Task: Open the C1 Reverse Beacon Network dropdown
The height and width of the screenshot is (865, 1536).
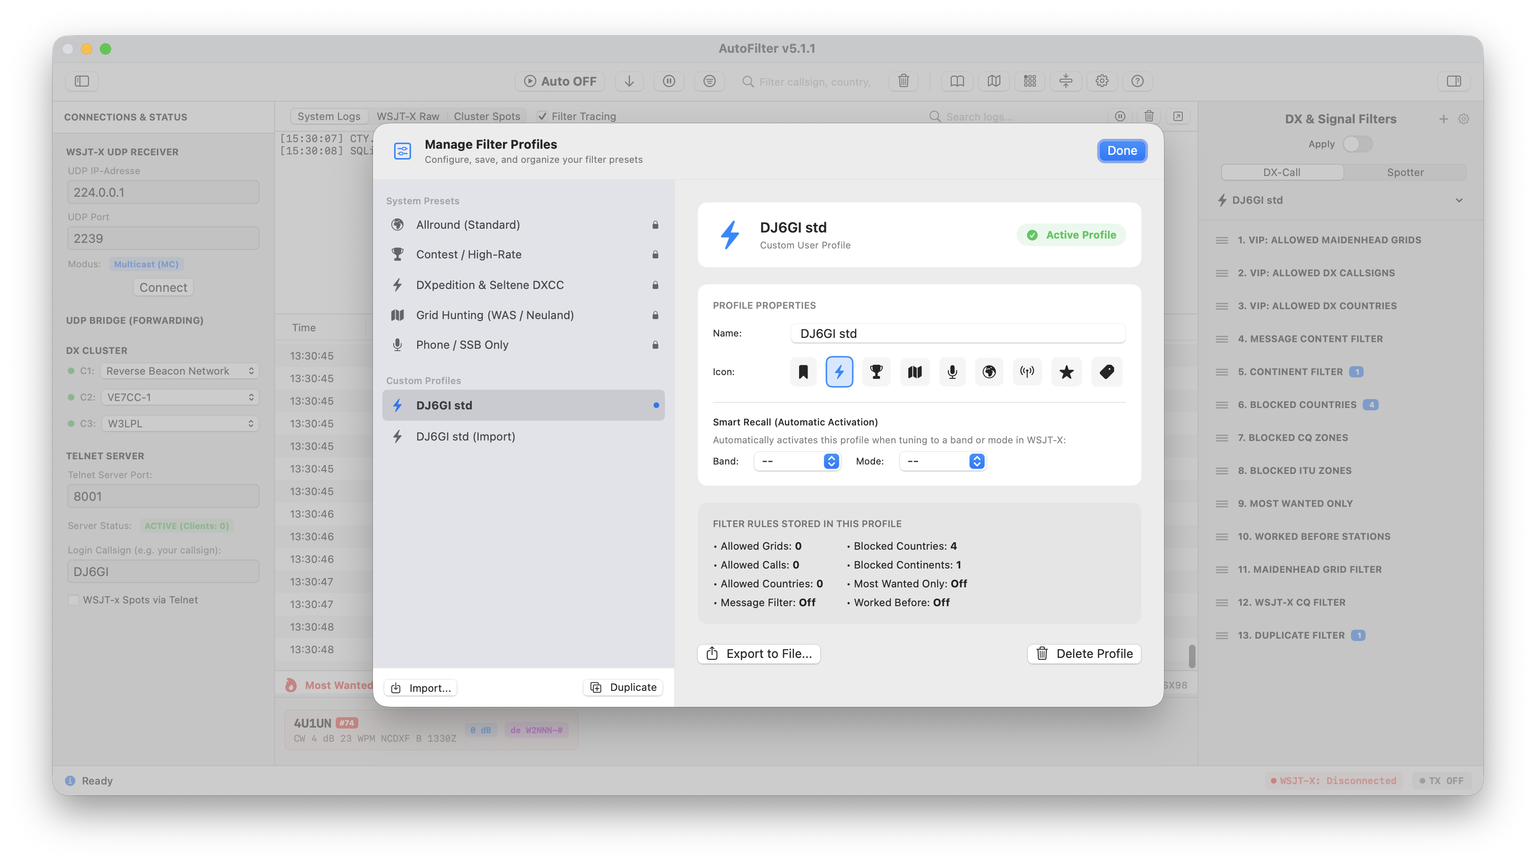Action: pyautogui.click(x=179, y=371)
